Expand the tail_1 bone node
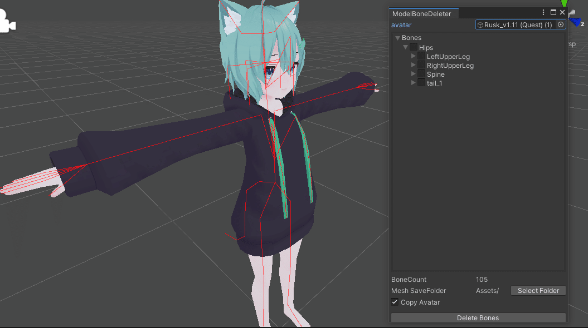Viewport: 588px width, 328px height. pyautogui.click(x=413, y=83)
